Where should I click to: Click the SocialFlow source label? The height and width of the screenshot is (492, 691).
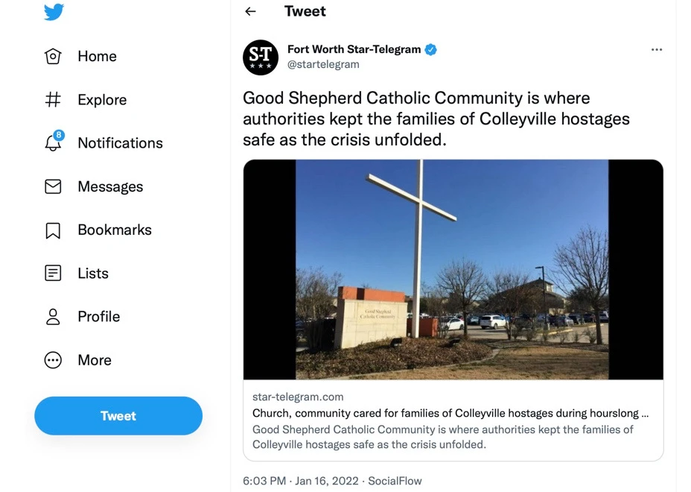395,481
